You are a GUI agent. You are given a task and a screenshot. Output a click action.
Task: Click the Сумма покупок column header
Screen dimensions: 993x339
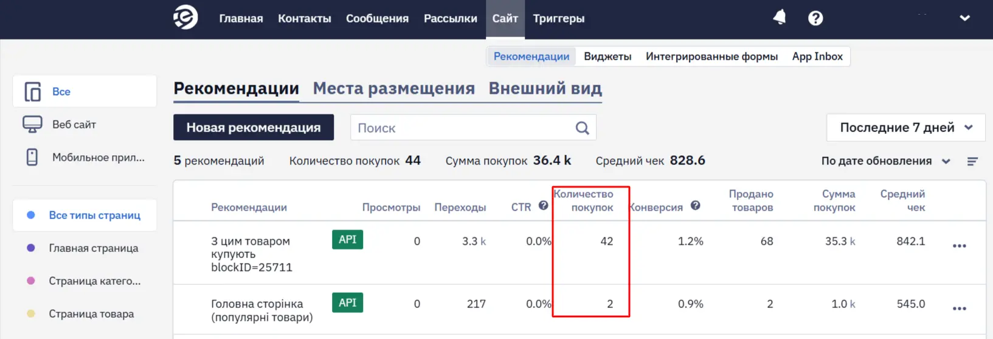834,201
